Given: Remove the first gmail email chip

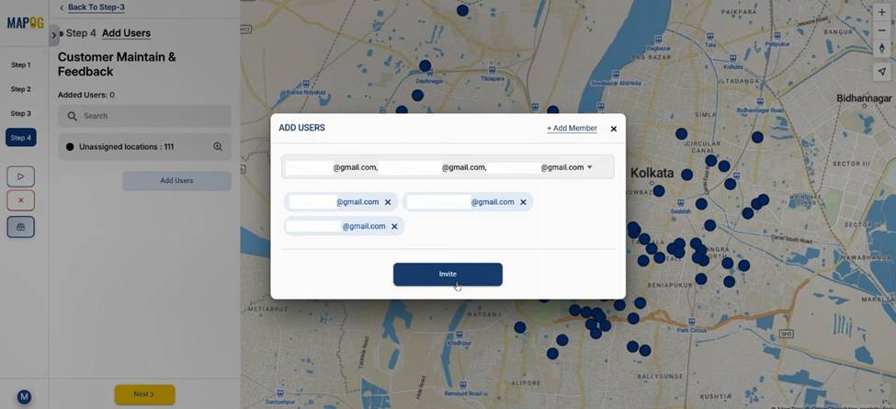Looking at the screenshot, I should (x=388, y=202).
